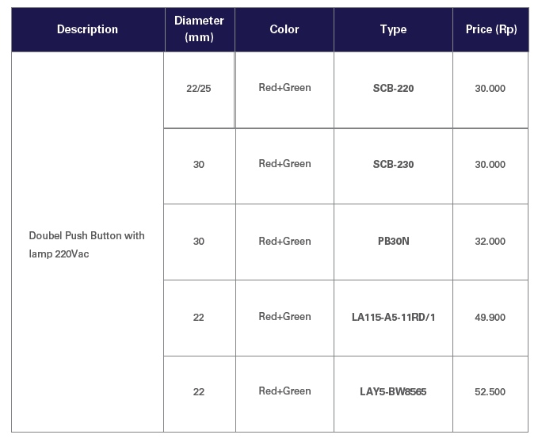Click the 22/25 diameter cell
Viewport: 538px width, 446px height.
(199, 90)
